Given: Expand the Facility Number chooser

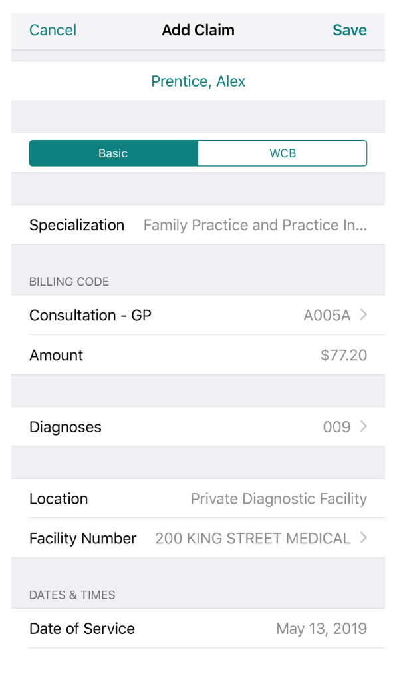Looking at the screenshot, I should [x=199, y=538].
